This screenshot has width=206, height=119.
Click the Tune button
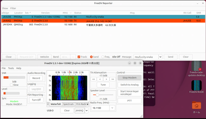(103, 84)
